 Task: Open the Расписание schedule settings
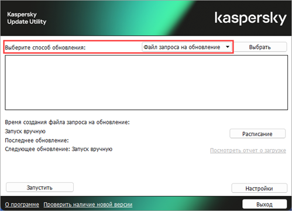(257, 134)
